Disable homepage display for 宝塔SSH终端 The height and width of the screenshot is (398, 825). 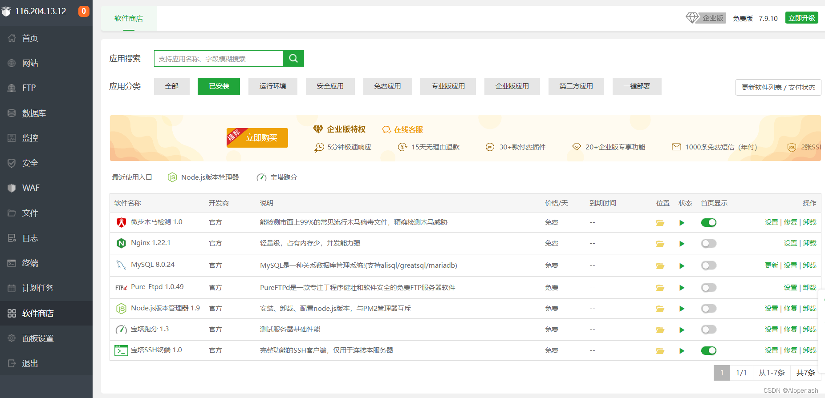tap(708, 350)
